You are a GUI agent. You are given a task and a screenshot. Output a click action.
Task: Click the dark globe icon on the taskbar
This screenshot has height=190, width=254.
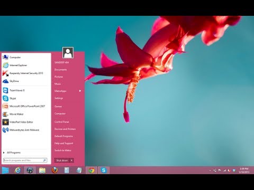click(30, 170)
